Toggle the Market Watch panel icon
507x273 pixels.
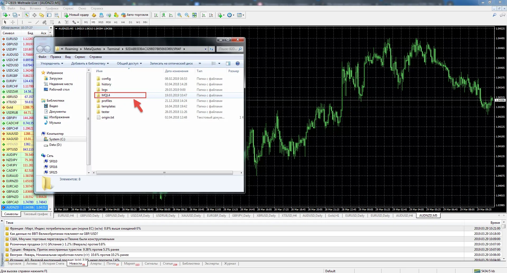[27, 15]
